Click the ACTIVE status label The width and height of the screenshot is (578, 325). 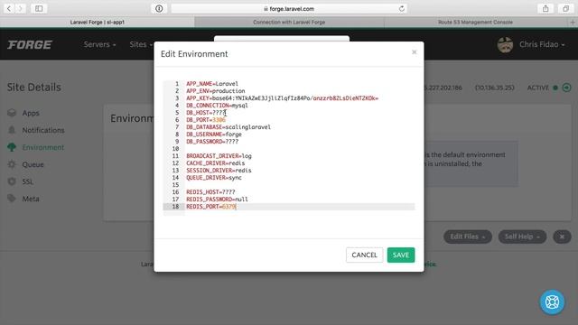(538, 88)
